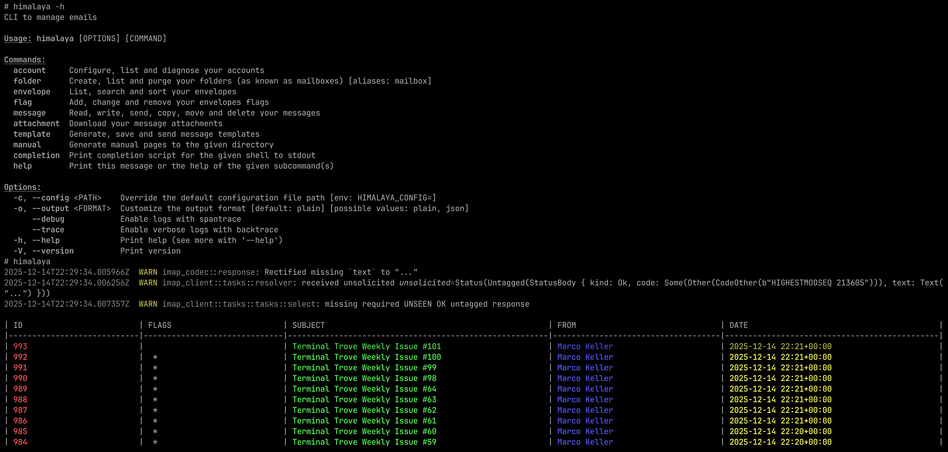
Task: Expand the Options section header
Action: 22,187
